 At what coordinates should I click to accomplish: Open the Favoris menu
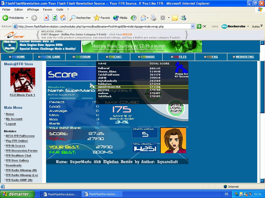(48, 10)
